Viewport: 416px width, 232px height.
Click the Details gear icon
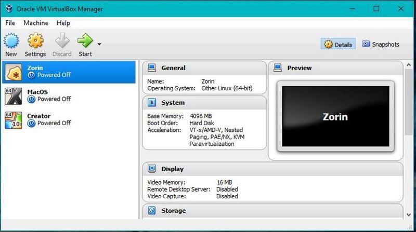[x=329, y=44]
